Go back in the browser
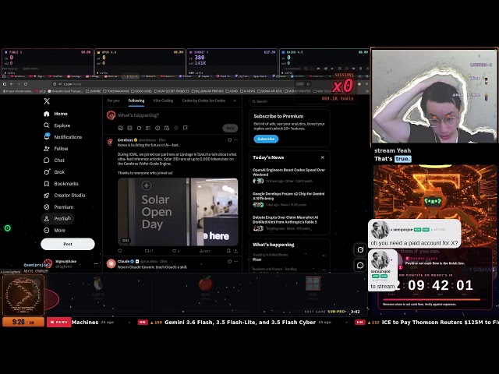499x374 pixels. 12,84
